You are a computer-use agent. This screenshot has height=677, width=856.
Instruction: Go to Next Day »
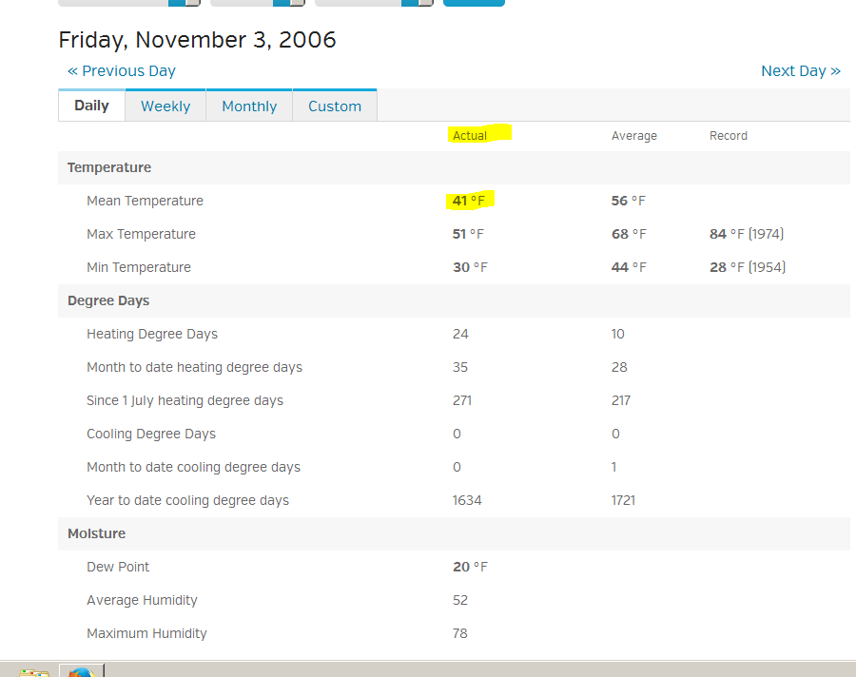pos(800,71)
